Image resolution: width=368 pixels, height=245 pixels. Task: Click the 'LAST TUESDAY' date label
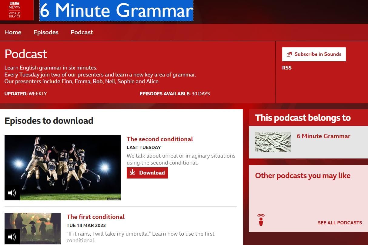pyautogui.click(x=144, y=147)
